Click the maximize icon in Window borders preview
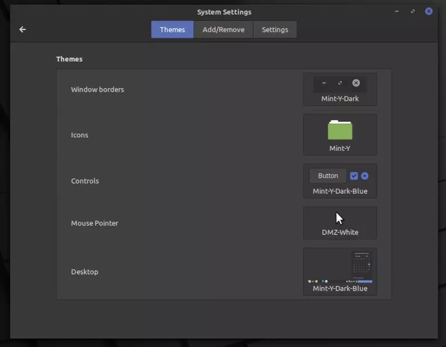Screen dimensions: 446x347 tap(340, 83)
